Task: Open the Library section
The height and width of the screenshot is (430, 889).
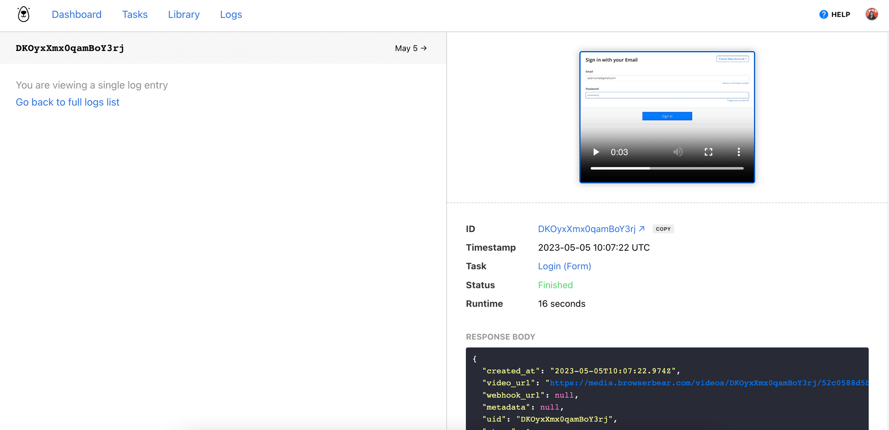Action: coord(184,14)
